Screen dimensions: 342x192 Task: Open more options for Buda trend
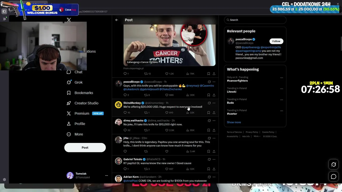coord(282,100)
